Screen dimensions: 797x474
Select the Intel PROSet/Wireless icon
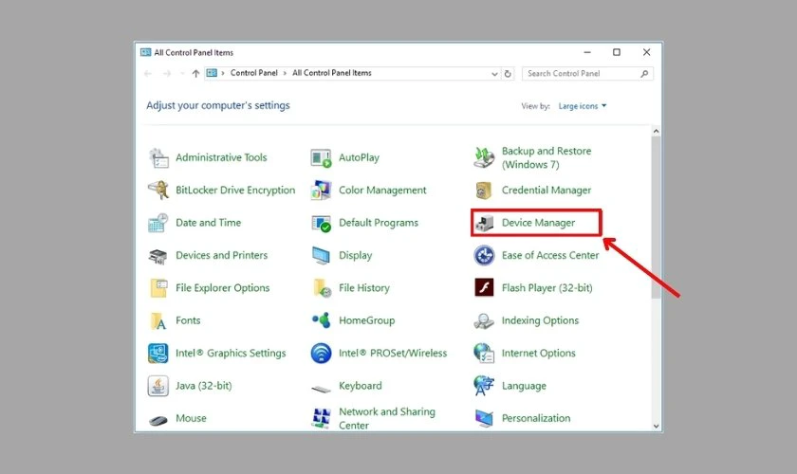pos(322,354)
